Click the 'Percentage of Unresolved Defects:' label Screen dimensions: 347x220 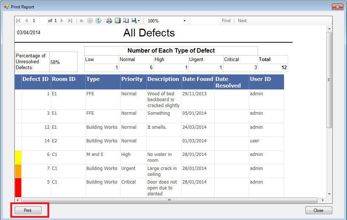tap(31, 61)
